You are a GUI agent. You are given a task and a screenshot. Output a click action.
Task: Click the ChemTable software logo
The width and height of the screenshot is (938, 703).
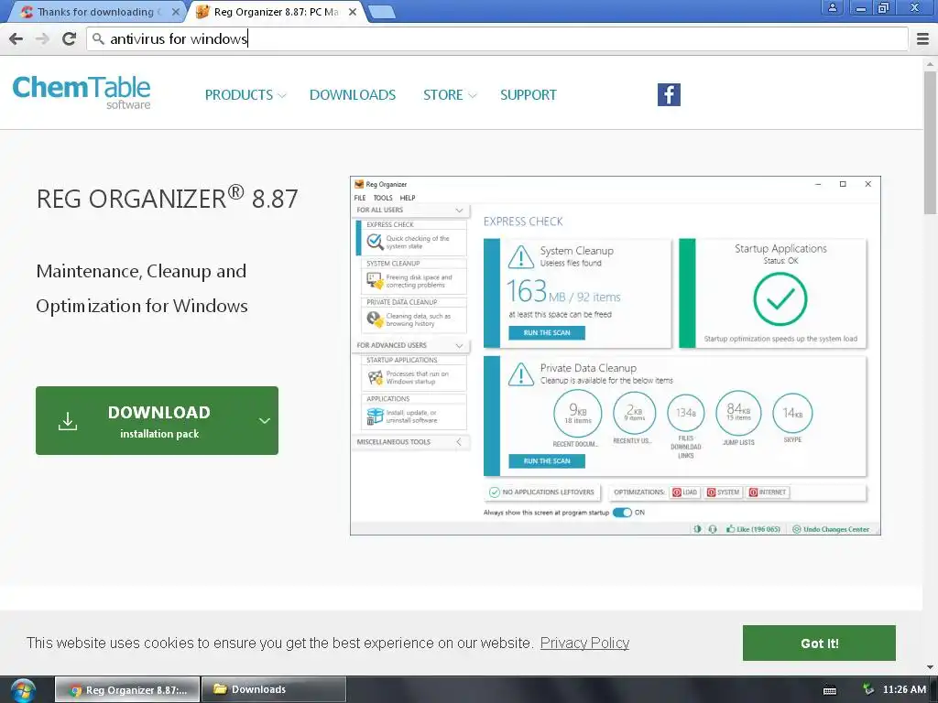tap(82, 92)
